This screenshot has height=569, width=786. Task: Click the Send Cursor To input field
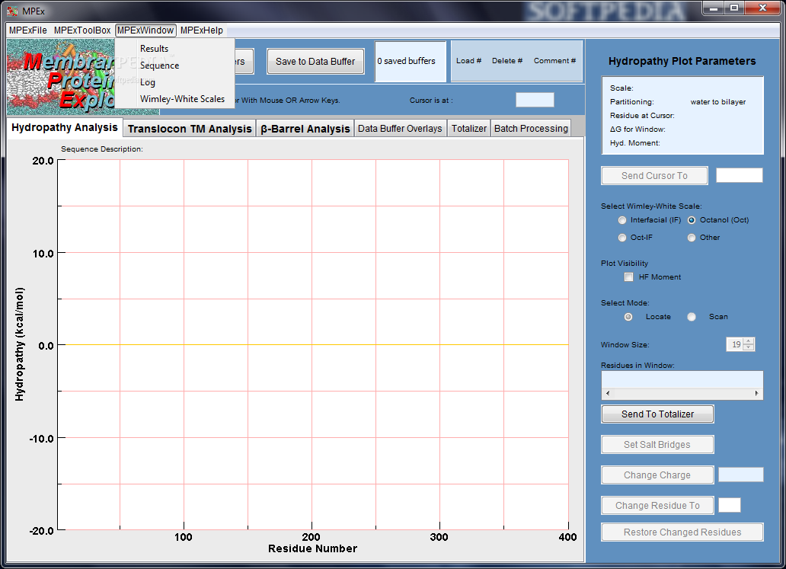pos(739,176)
